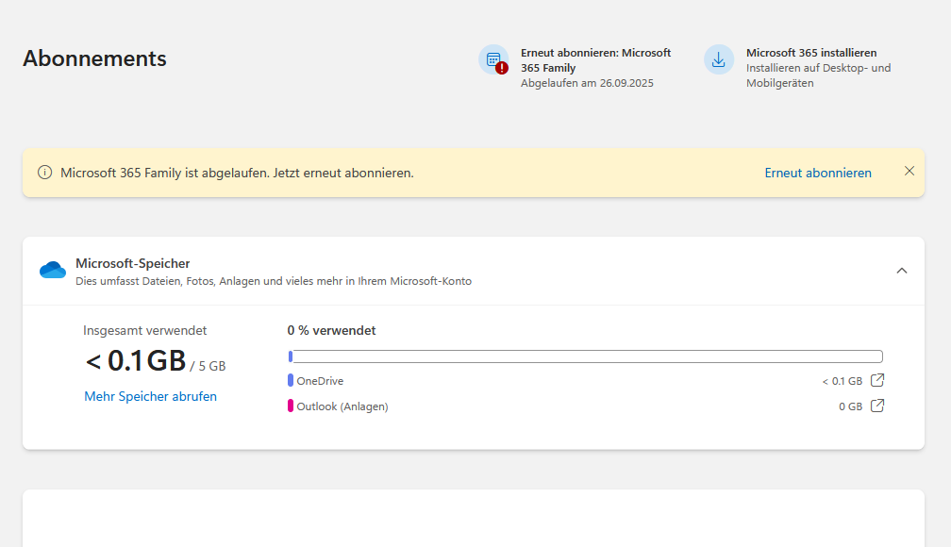Click the 'OneDrive' storage row label
951x547 pixels.
pyautogui.click(x=320, y=381)
